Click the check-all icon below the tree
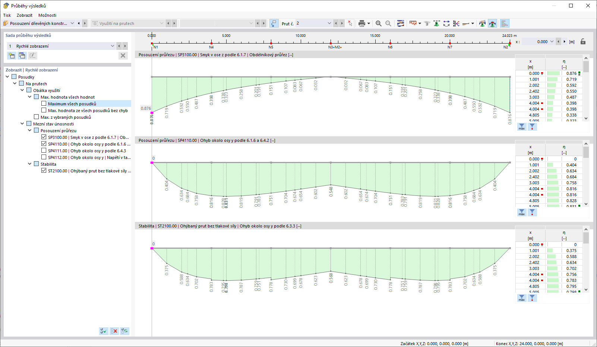The image size is (597, 347). [104, 331]
